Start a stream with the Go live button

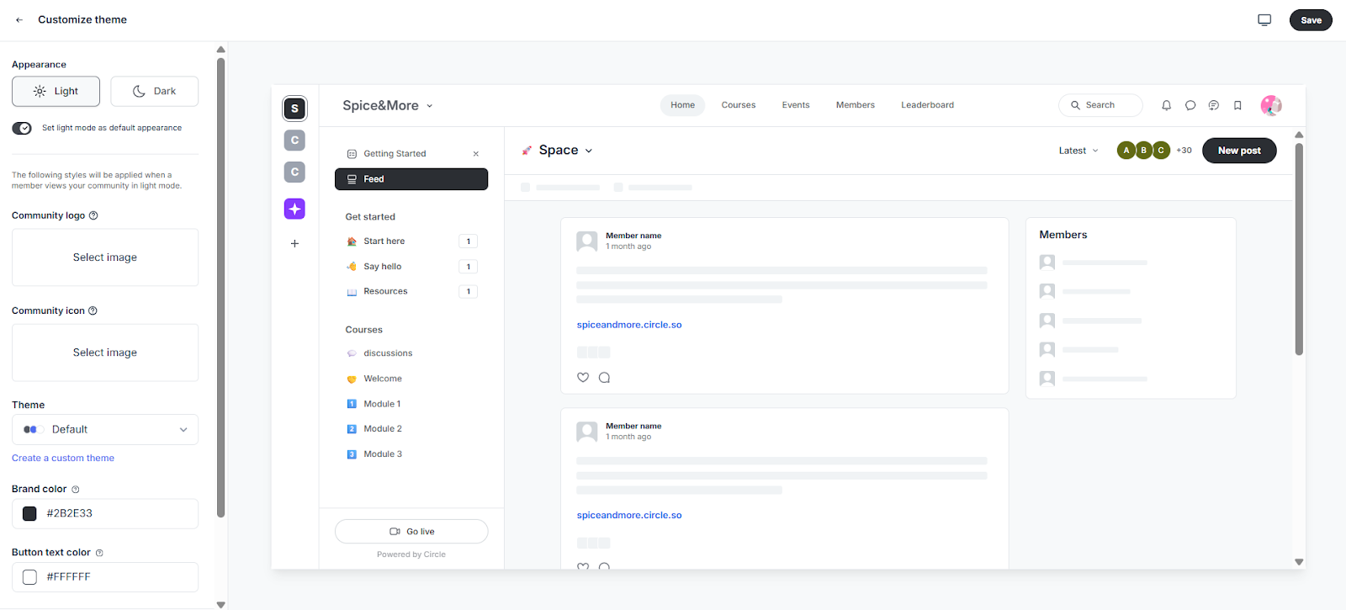point(411,532)
